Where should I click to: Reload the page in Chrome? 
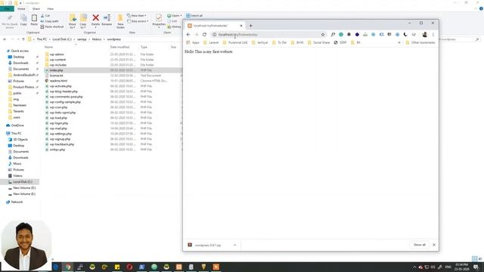pos(204,35)
